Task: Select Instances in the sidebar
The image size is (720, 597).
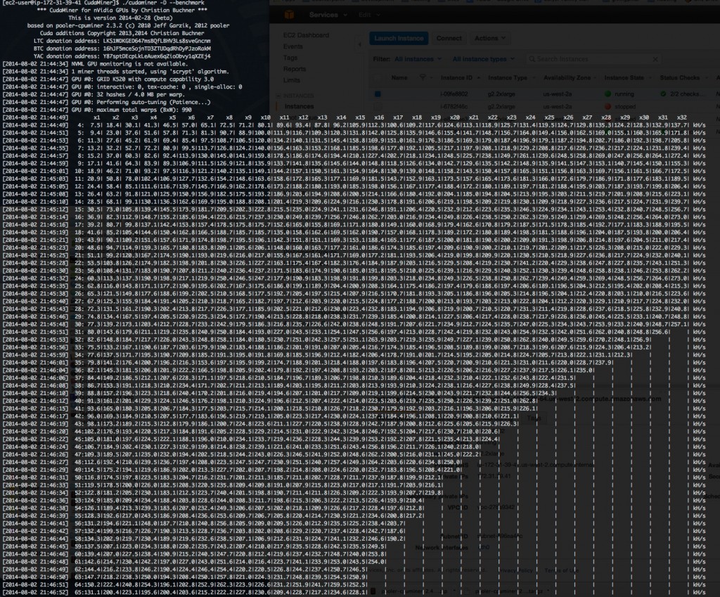Action: (299, 107)
